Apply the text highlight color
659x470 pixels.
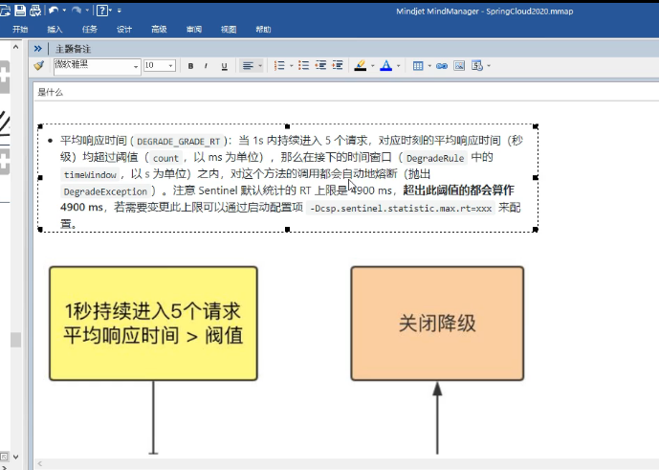point(361,66)
